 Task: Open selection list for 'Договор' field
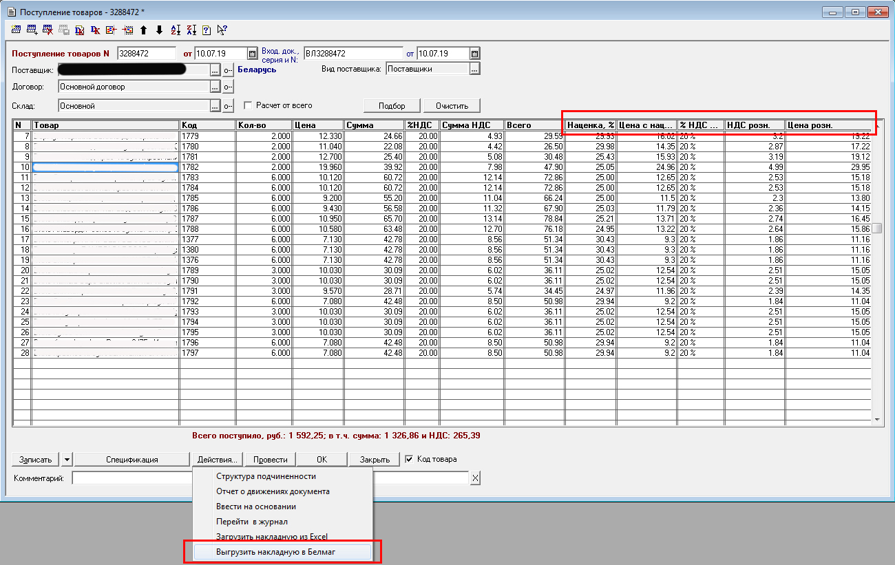point(215,87)
